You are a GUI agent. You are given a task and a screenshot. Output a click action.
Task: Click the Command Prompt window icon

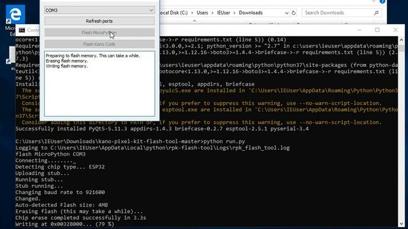coord(22,30)
